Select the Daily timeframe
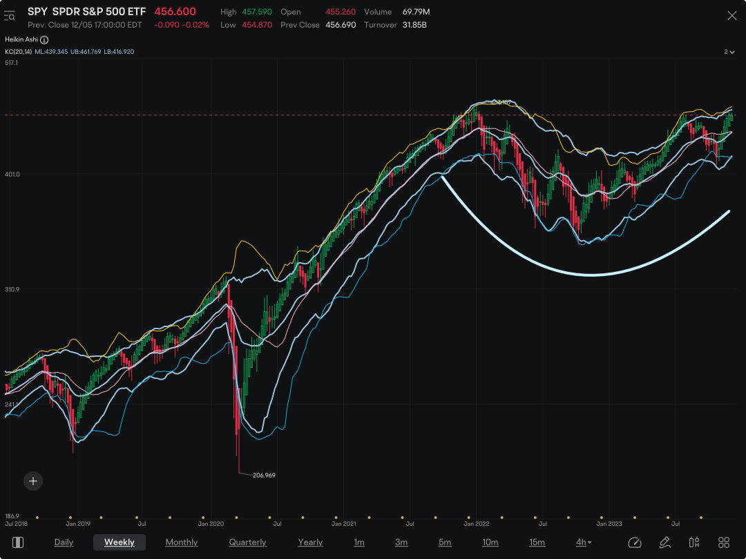This screenshot has width=746, height=559. 64,542
